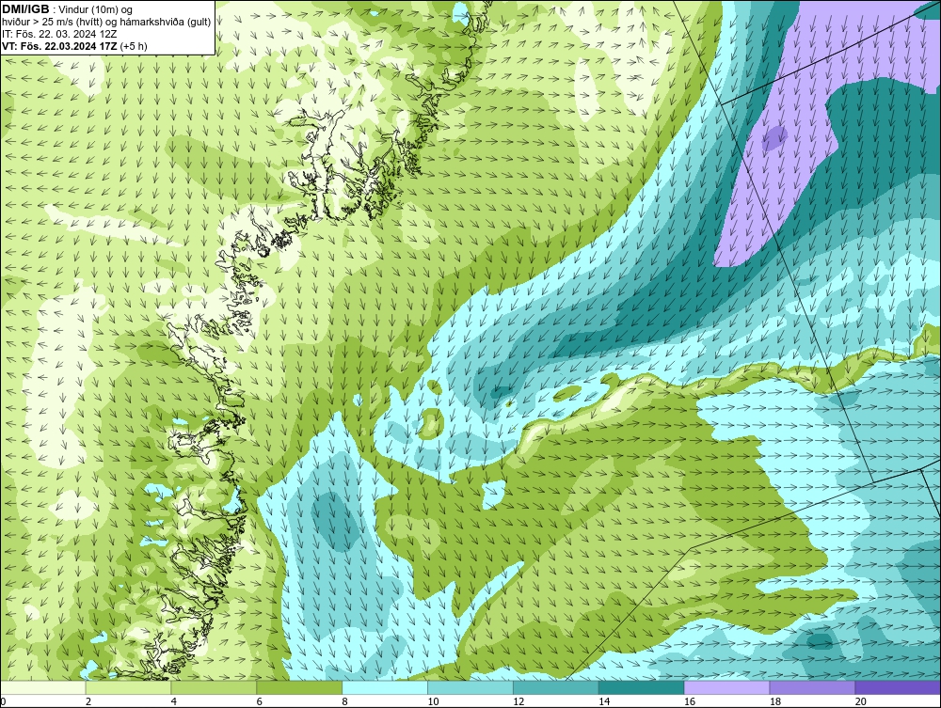Click the scale label '18'
The height and width of the screenshot is (708, 941).
coord(774,701)
